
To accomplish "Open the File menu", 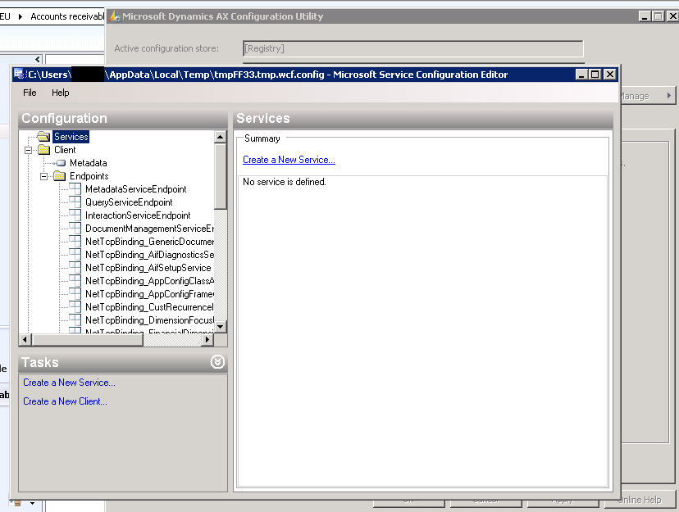I will pyautogui.click(x=29, y=93).
